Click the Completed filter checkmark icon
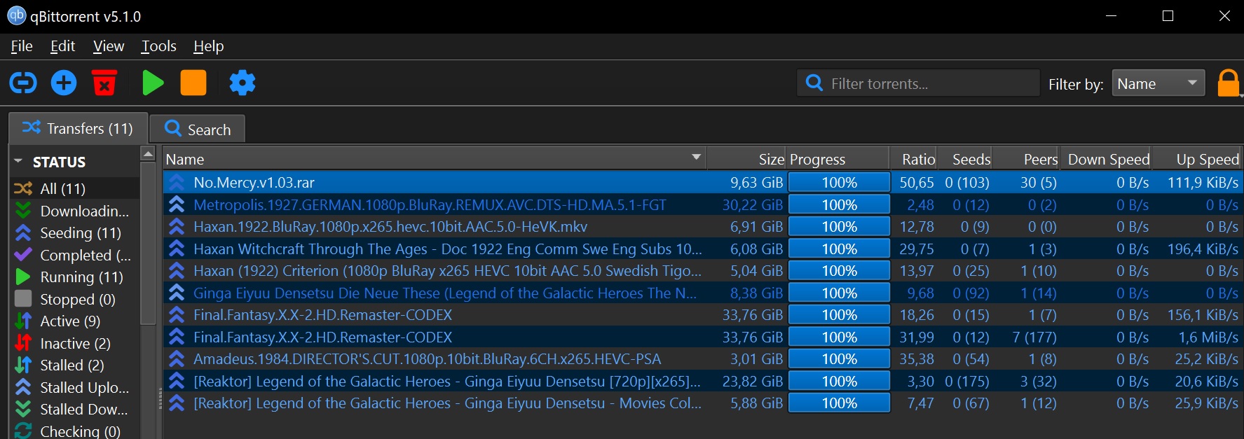This screenshot has height=439, width=1244. pos(23,255)
